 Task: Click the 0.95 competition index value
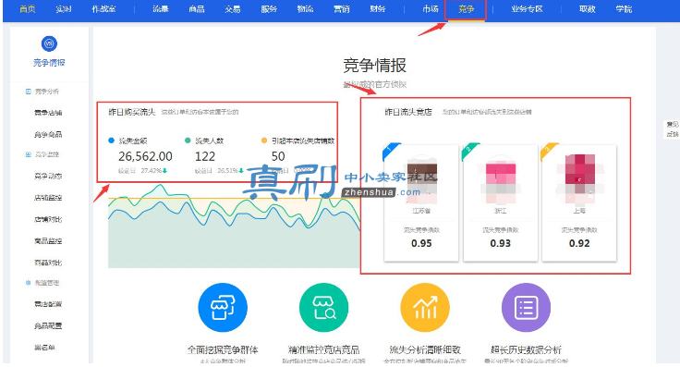[421, 243]
